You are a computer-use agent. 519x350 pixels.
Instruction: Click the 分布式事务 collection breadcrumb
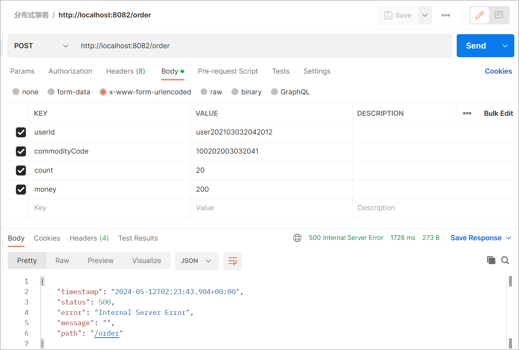tap(31, 15)
